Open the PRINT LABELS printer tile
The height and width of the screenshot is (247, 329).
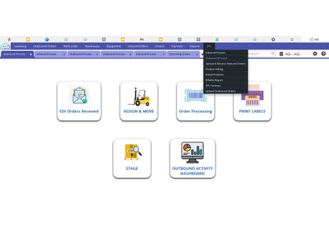click(252, 101)
